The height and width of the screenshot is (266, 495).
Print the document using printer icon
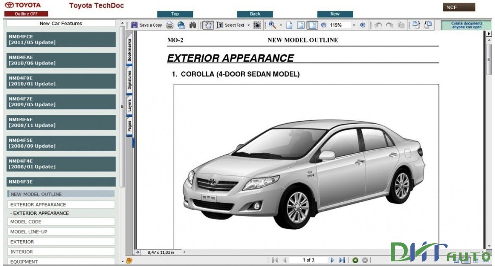click(x=170, y=25)
